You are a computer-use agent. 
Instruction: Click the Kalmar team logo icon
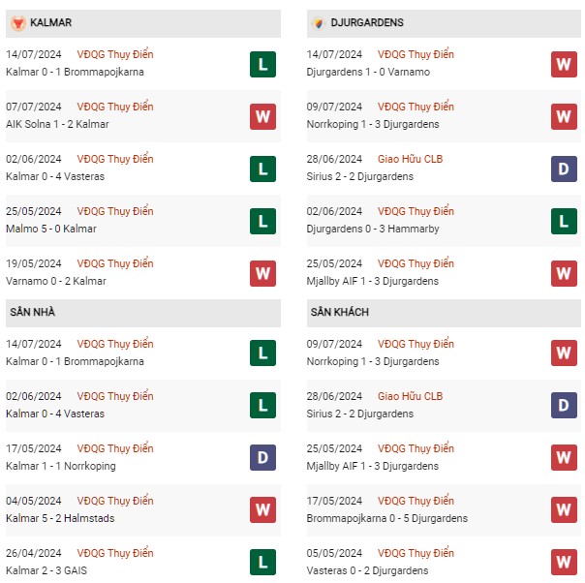coord(19,22)
